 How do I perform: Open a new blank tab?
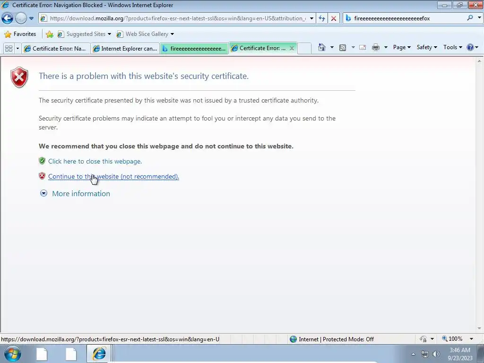click(x=304, y=49)
